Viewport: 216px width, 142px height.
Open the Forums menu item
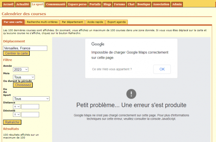coord(120,4)
